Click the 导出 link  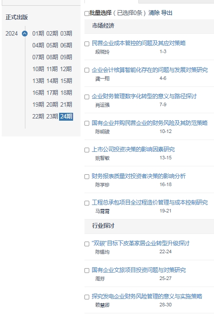click(167, 13)
